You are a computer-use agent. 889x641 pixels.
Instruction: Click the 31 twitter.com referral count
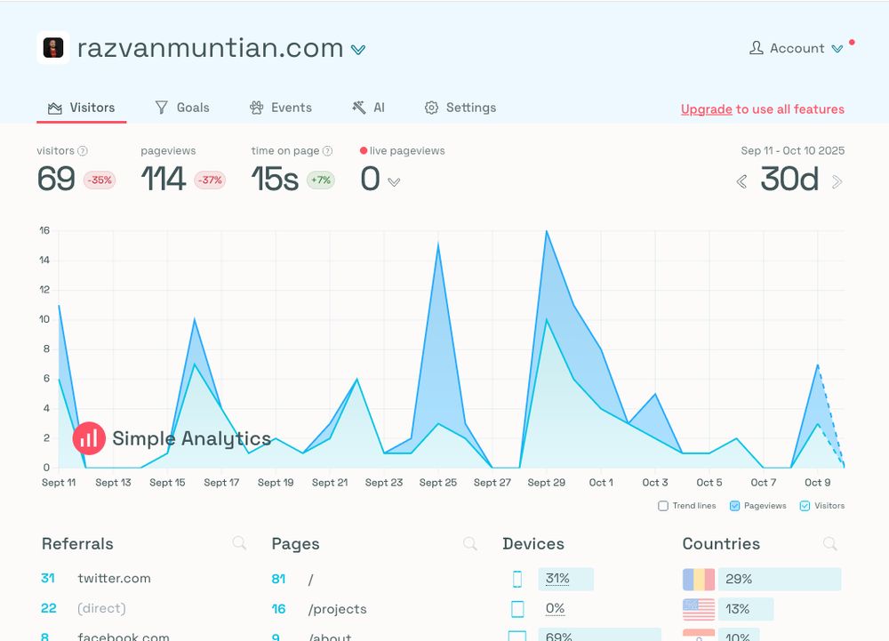coord(48,578)
